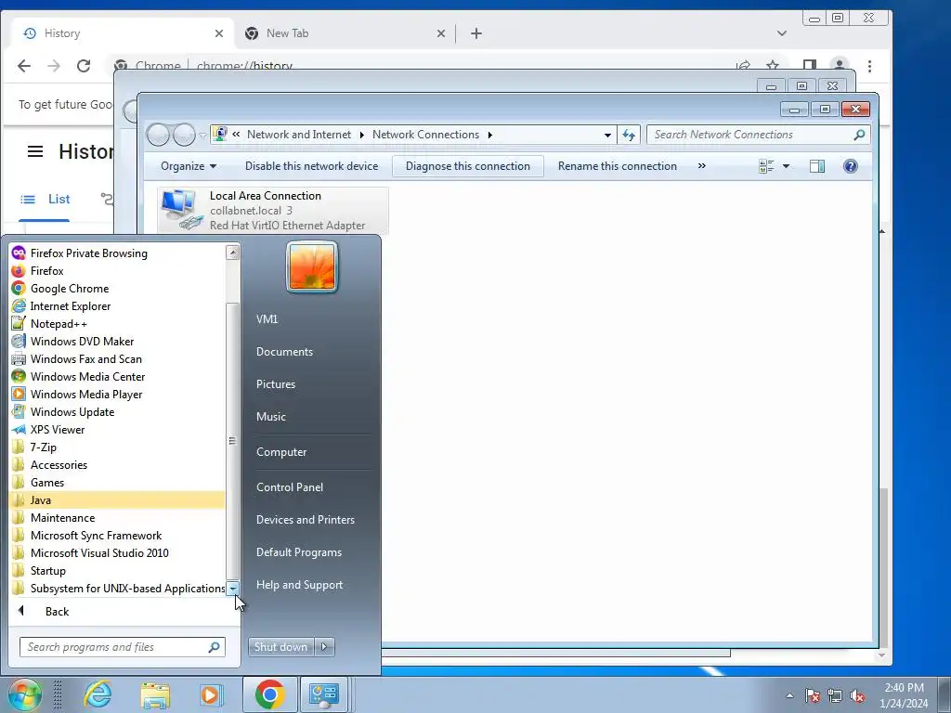Open Internet Explorer from the taskbar
This screenshot has width=951, height=713.
98,694
